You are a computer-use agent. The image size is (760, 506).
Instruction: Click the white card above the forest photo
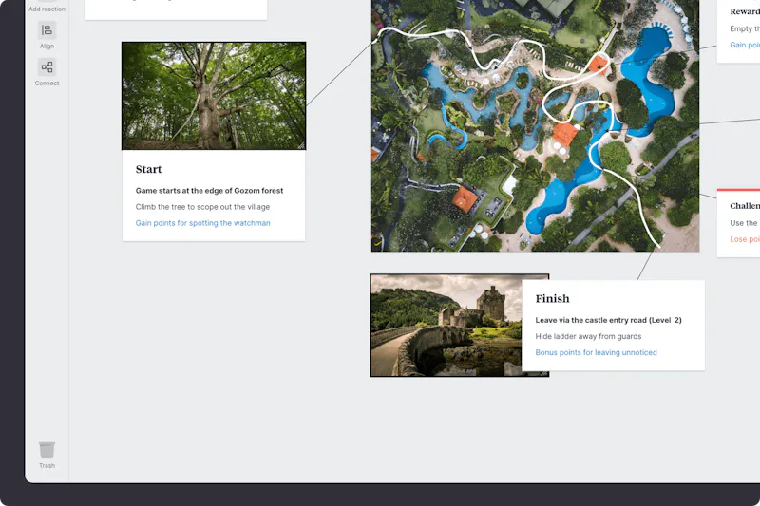[x=176, y=9]
